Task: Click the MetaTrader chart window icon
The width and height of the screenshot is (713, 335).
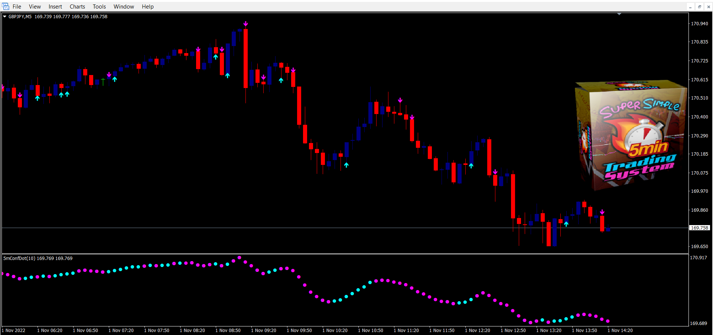Action: 6,6
